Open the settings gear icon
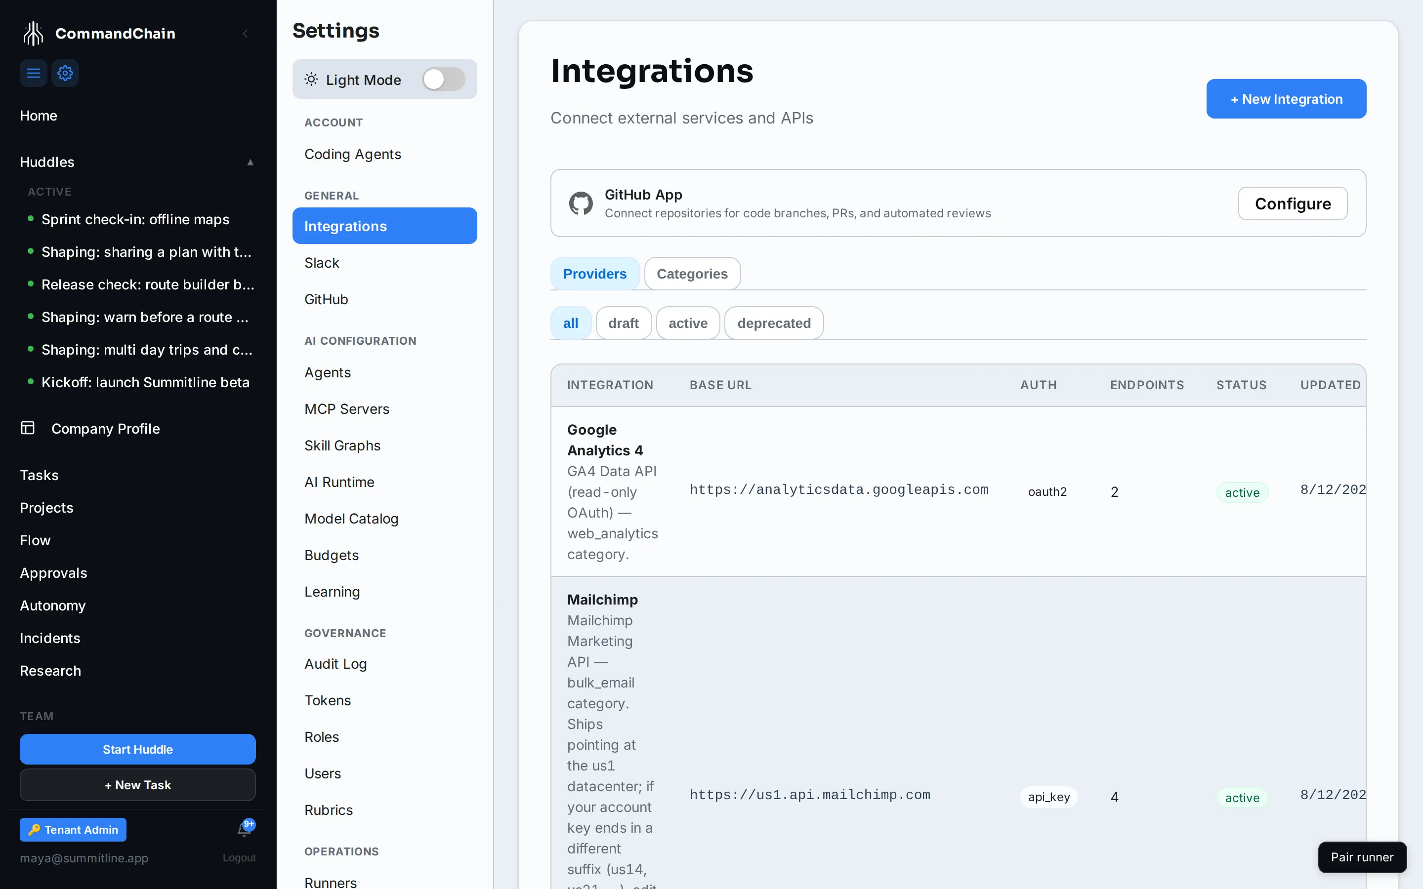The height and width of the screenshot is (889, 1423). coord(65,73)
